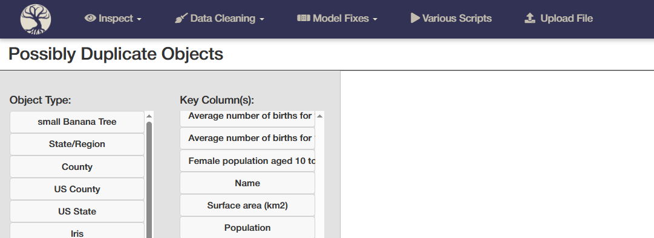Click Object Type list scrollbar thumb
654x238 pixels.
[149, 180]
